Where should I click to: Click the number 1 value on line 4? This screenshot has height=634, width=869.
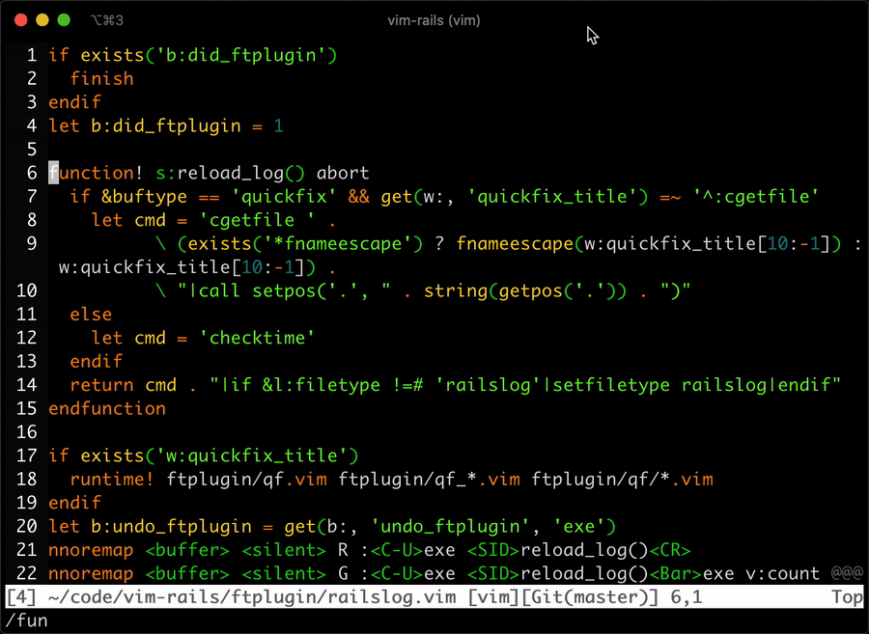[x=279, y=125]
